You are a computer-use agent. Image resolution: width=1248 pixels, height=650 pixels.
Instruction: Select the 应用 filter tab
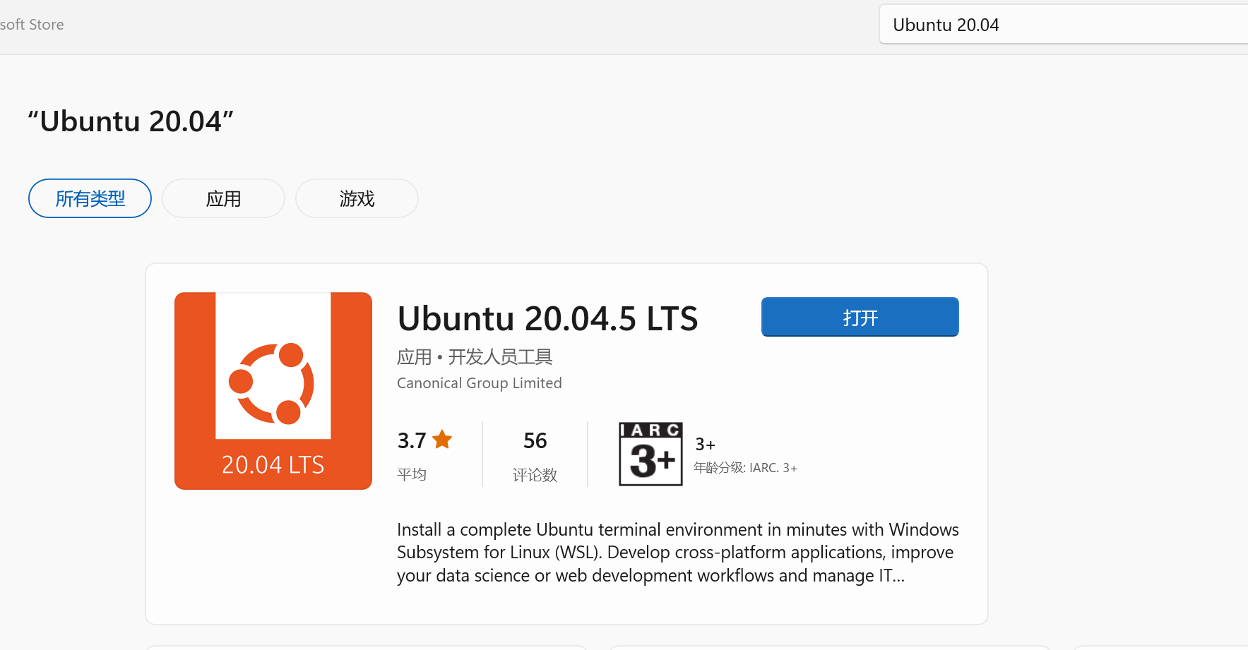tap(223, 198)
